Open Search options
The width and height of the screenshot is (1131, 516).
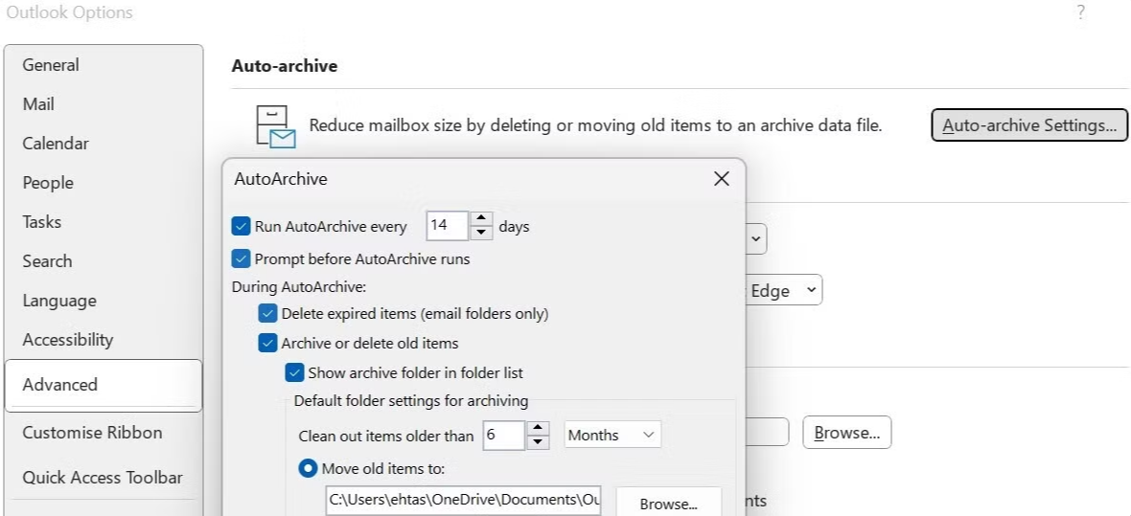104,261
